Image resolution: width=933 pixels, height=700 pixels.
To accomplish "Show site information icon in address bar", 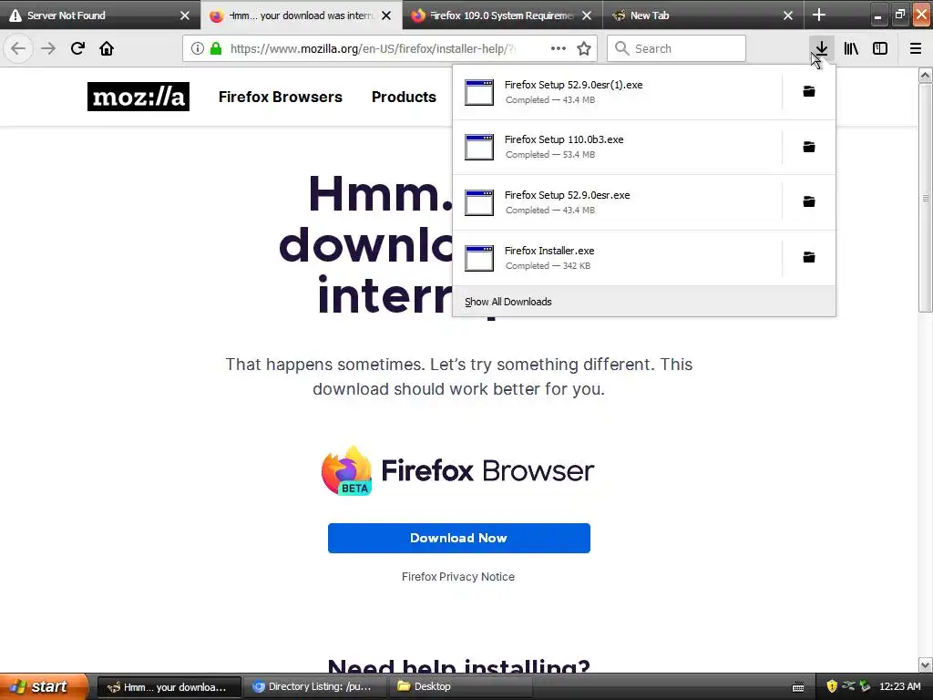I will pyautogui.click(x=198, y=48).
